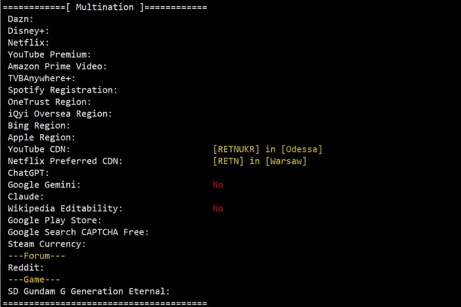Select the 'Steam Currency:' line
The height and width of the screenshot is (307, 461).
47,244
